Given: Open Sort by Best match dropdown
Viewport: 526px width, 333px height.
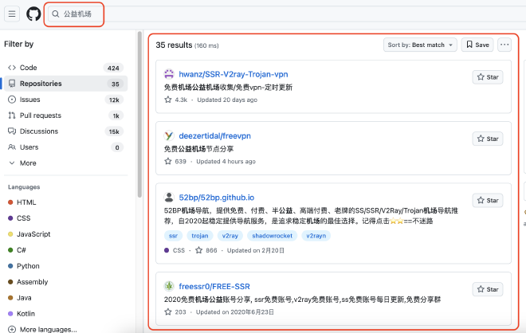Looking at the screenshot, I should (420, 45).
